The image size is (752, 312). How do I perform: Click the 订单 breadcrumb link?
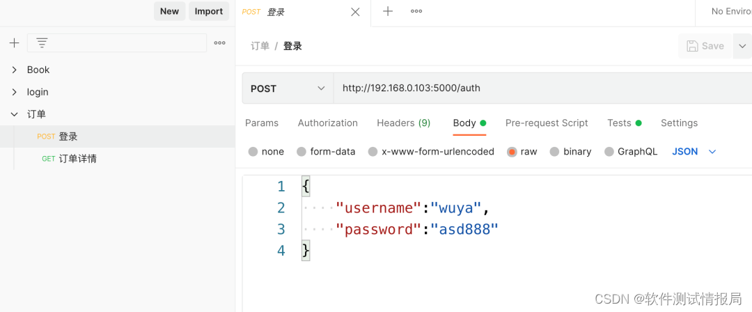pyautogui.click(x=260, y=46)
